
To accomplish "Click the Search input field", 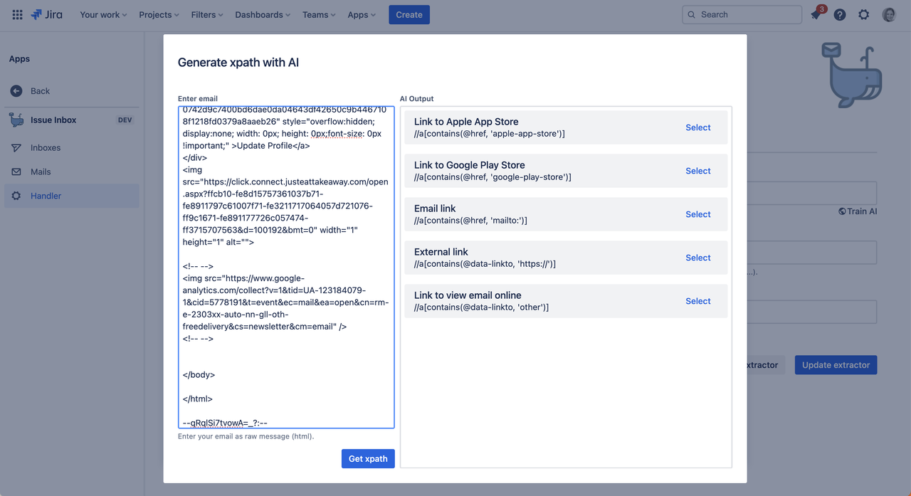I will (x=742, y=14).
